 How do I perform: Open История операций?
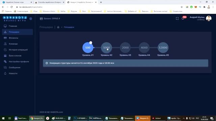(x=18, y=50)
